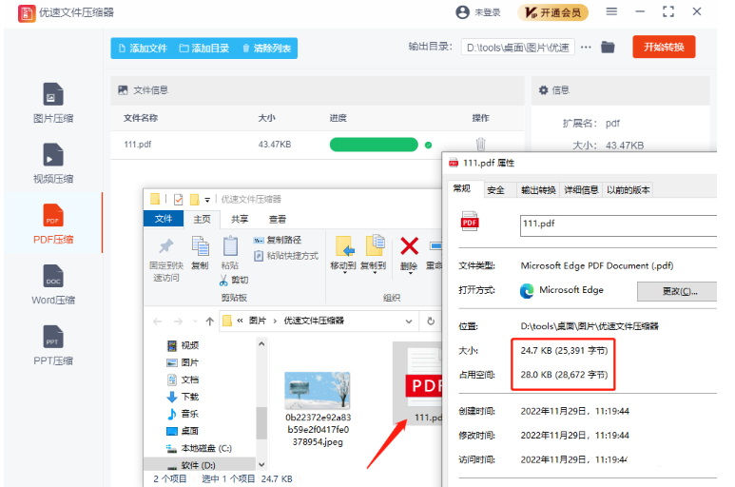Start conversion with 开始转换
This screenshot has width=735, height=487.
click(x=664, y=47)
